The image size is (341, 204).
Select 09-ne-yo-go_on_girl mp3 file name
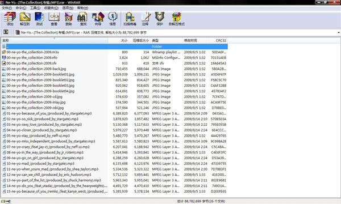click(45, 158)
